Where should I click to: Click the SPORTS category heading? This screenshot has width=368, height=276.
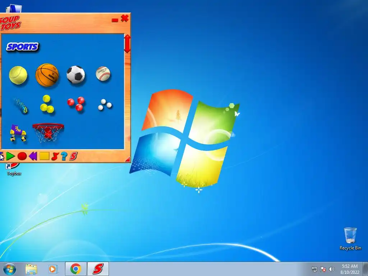pos(23,47)
